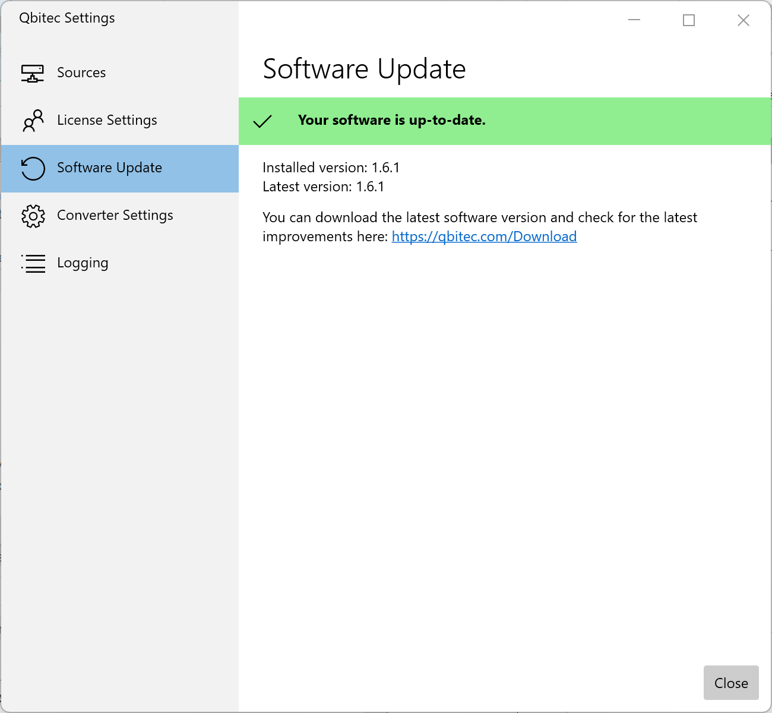
Task: Close the window using the title bar X
Action: (x=743, y=20)
